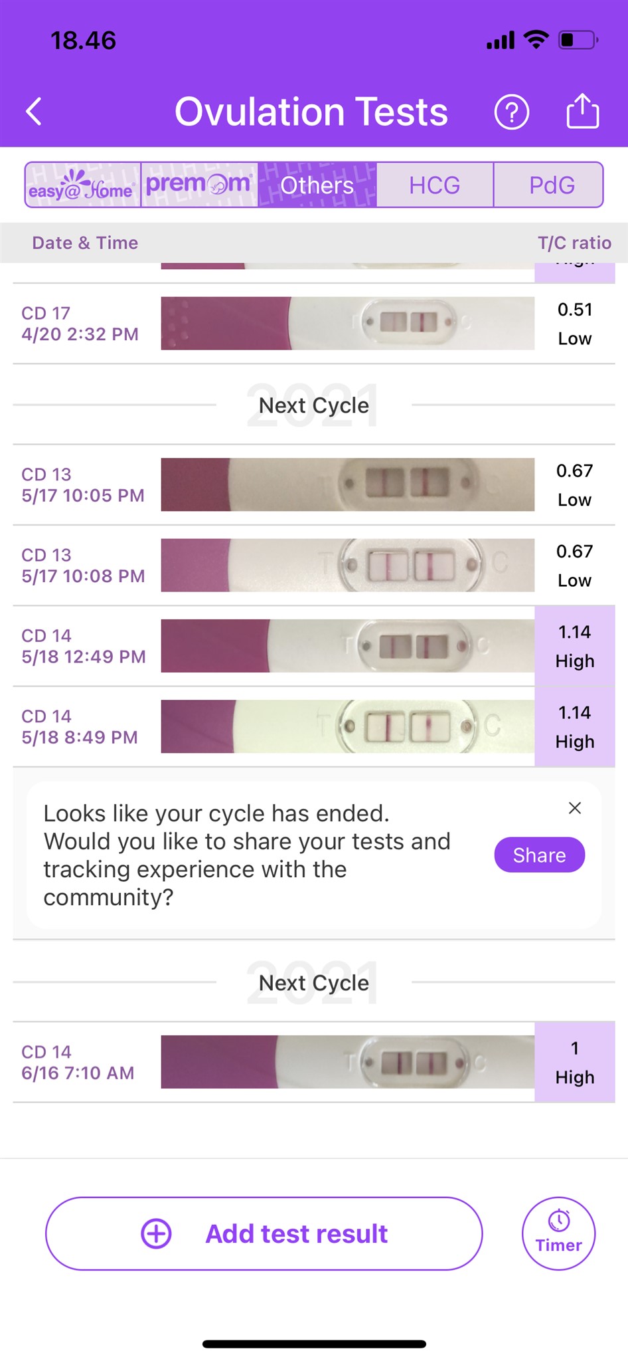Open the 6/16 7:10 AM test strip photo
This screenshot has height=1361, width=628.
tap(347, 1062)
